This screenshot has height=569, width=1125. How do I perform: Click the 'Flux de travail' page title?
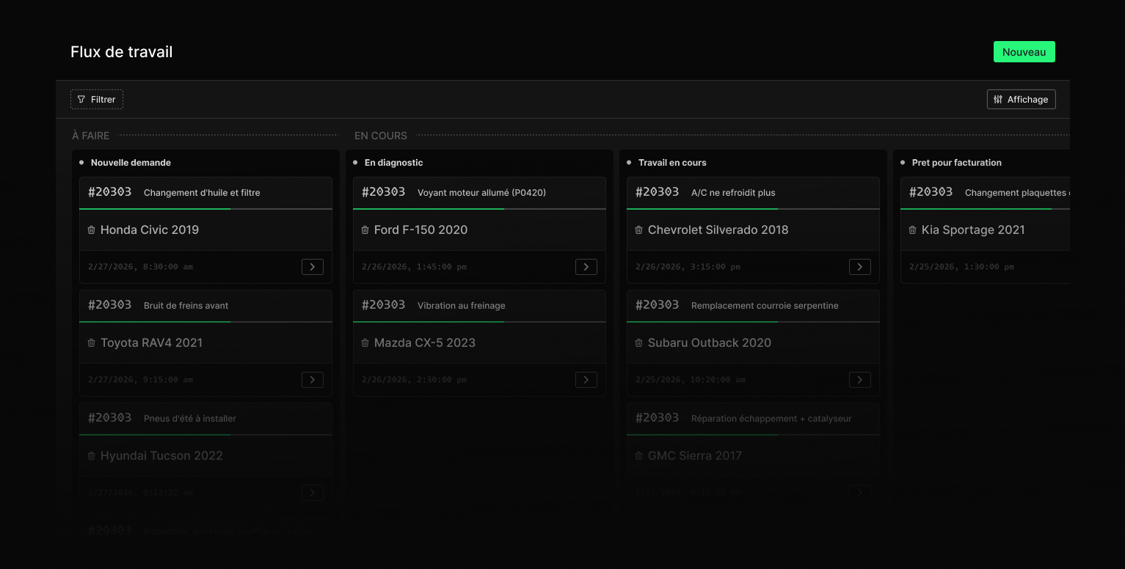click(x=122, y=52)
